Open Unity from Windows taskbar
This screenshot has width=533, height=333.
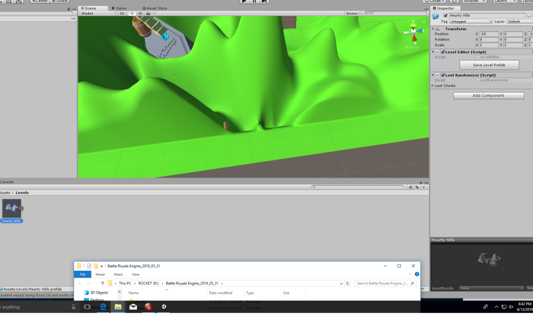coord(164,307)
